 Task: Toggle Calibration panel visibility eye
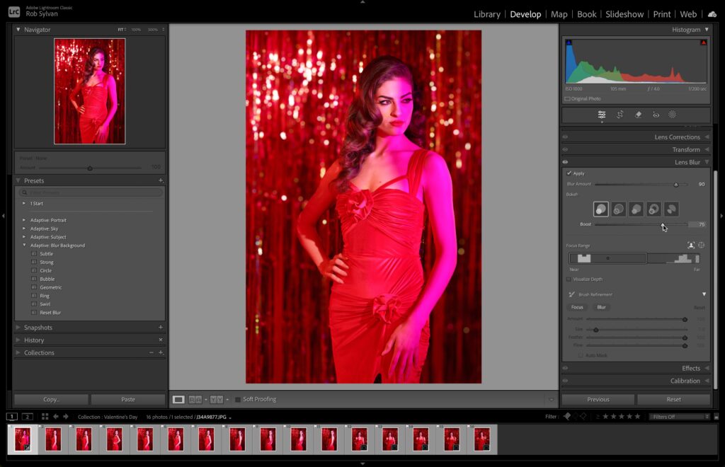(565, 381)
